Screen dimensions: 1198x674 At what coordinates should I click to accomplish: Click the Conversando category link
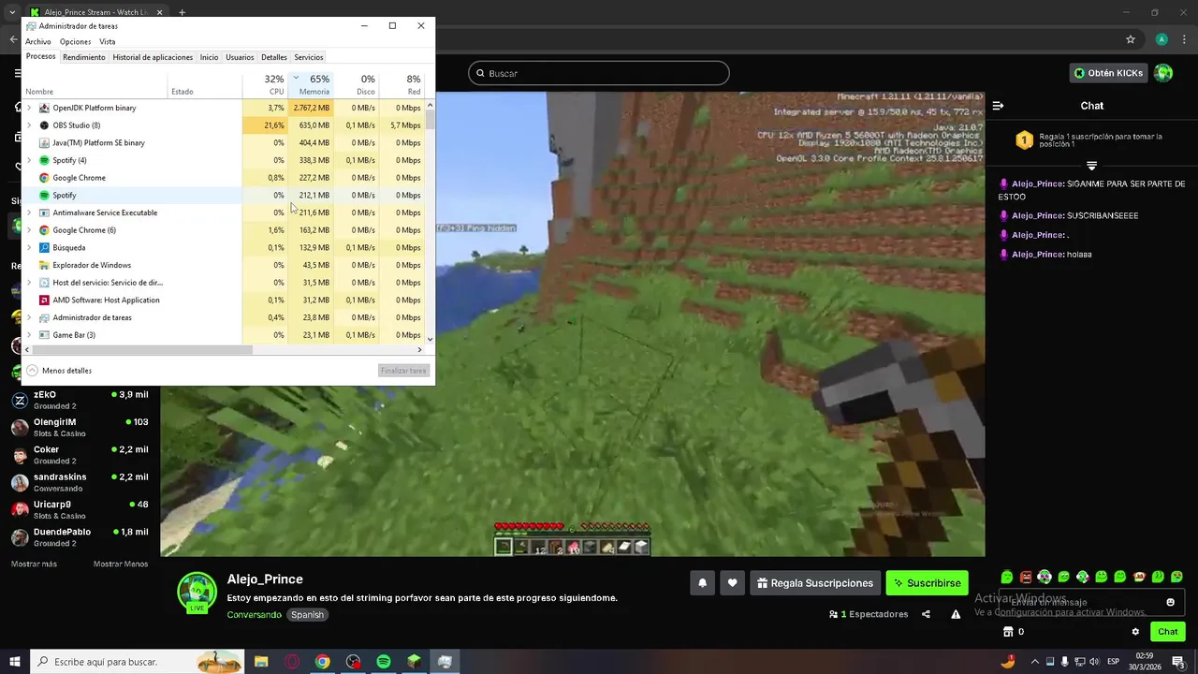click(254, 615)
